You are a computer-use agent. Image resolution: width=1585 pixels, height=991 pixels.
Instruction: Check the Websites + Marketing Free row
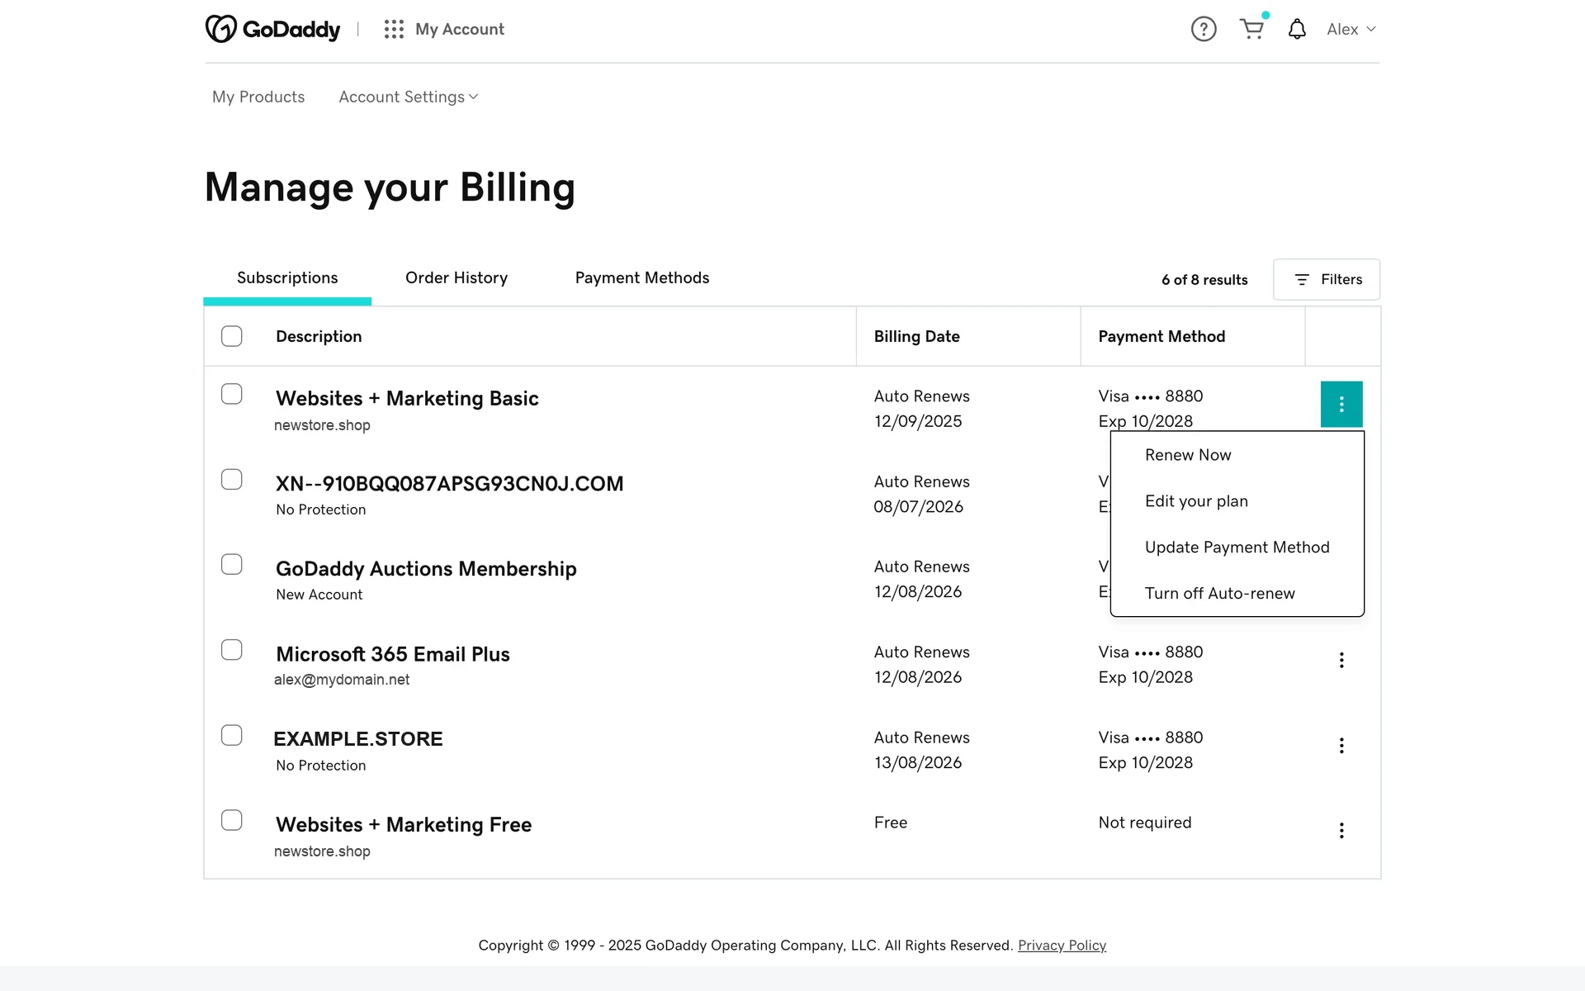pos(232,820)
